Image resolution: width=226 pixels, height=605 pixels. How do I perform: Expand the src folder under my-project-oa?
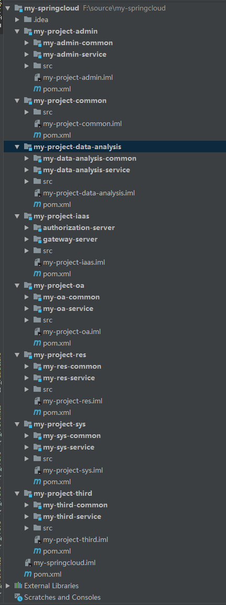pyautogui.click(x=27, y=320)
